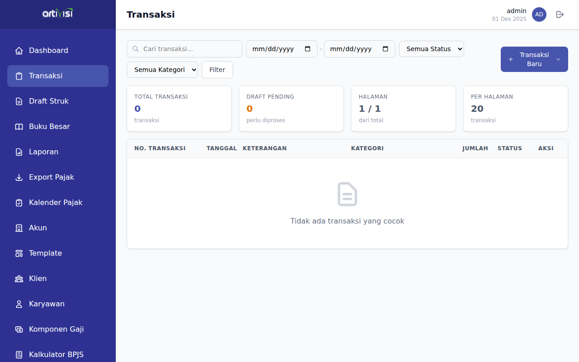579x362 pixels.
Task: Open the Semua Status dropdown
Action: click(x=431, y=49)
